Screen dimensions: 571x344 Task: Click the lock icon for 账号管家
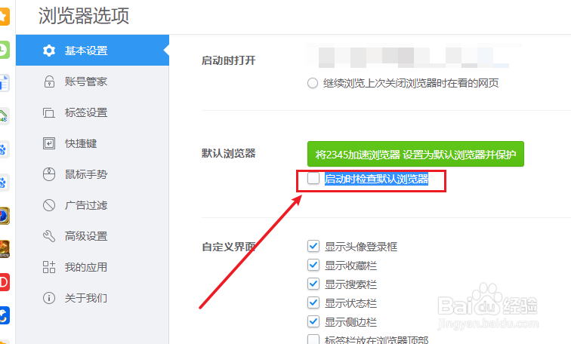(49, 81)
